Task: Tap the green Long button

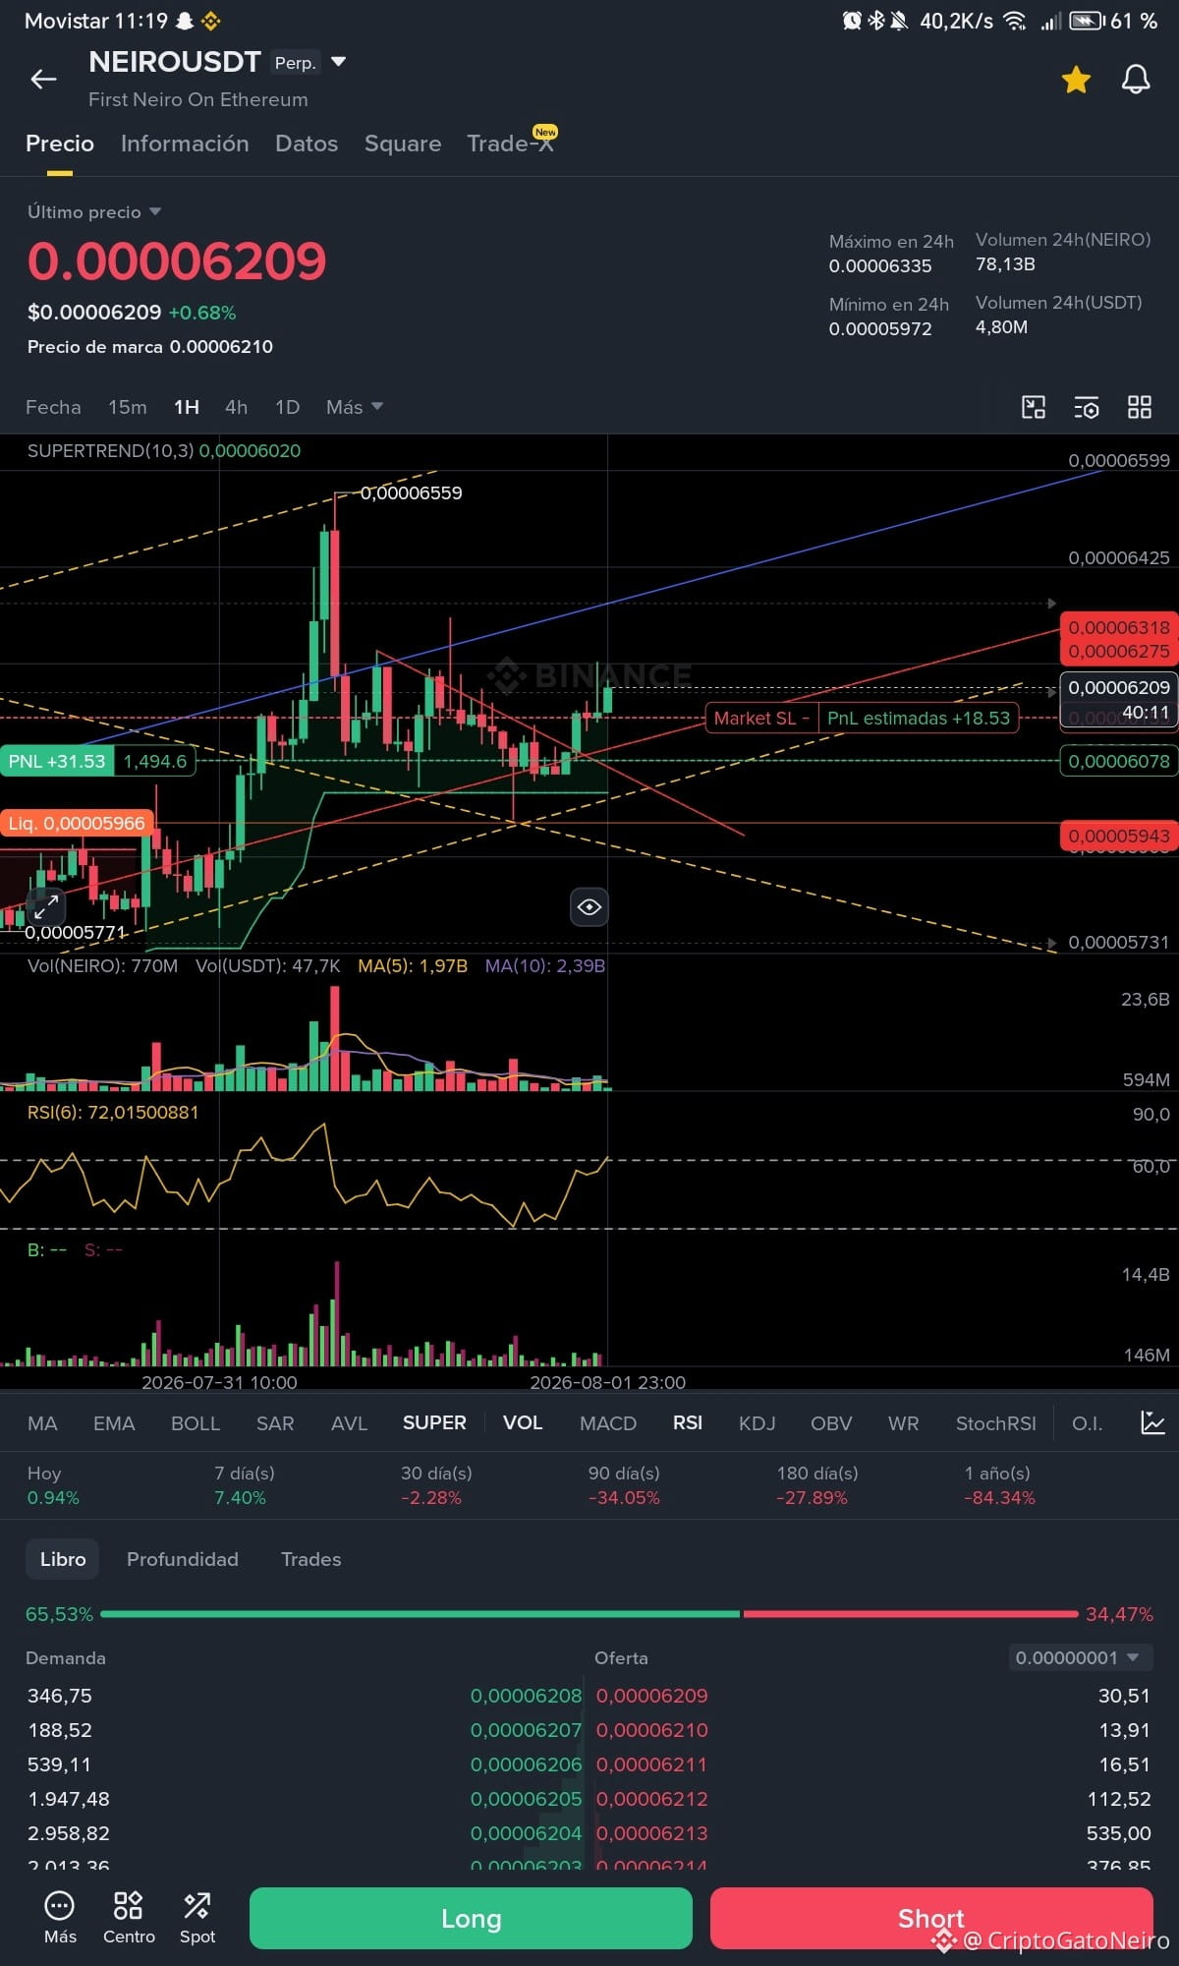Action: point(471,1918)
